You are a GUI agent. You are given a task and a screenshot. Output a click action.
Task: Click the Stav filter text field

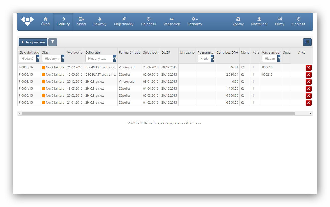coord(52,58)
